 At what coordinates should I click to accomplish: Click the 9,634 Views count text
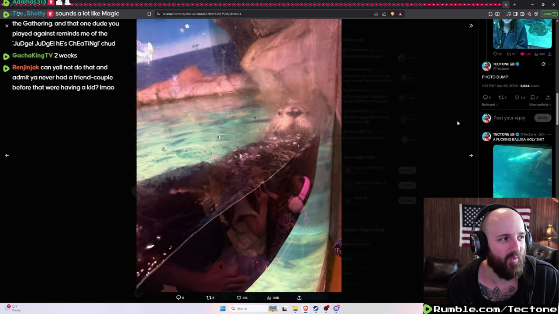click(x=530, y=86)
